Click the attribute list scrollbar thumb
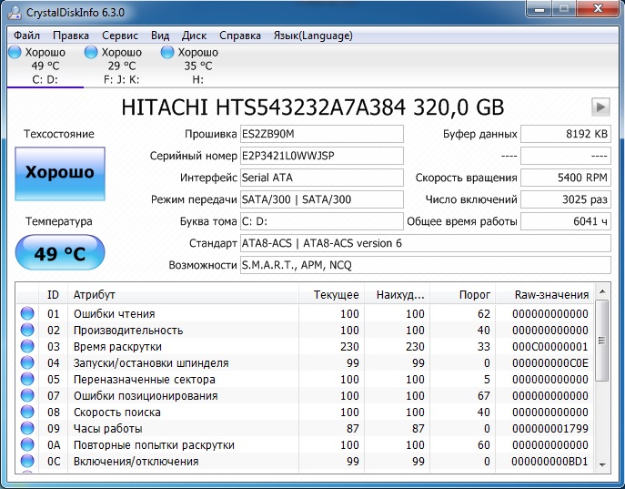Screen dimensions: 625x489 pos(602,341)
